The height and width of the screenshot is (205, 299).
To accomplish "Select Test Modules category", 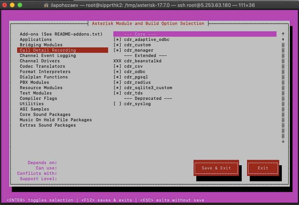I will 36,93.
